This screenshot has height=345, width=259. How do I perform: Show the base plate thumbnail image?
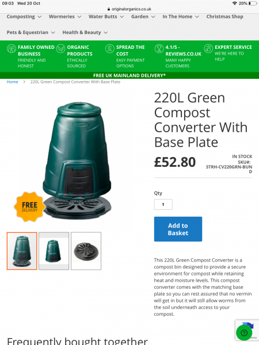[86, 251]
